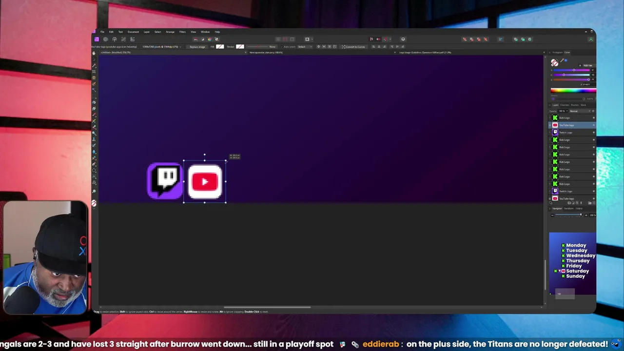Switch to the Liquify persona icon
Viewport: 624px width, 351px height.
tap(106, 39)
